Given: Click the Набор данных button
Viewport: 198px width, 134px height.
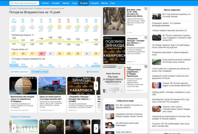Looking at the screenshot, I should [19, 72].
